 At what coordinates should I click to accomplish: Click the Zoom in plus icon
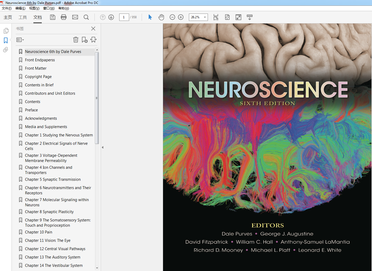(x=181, y=17)
